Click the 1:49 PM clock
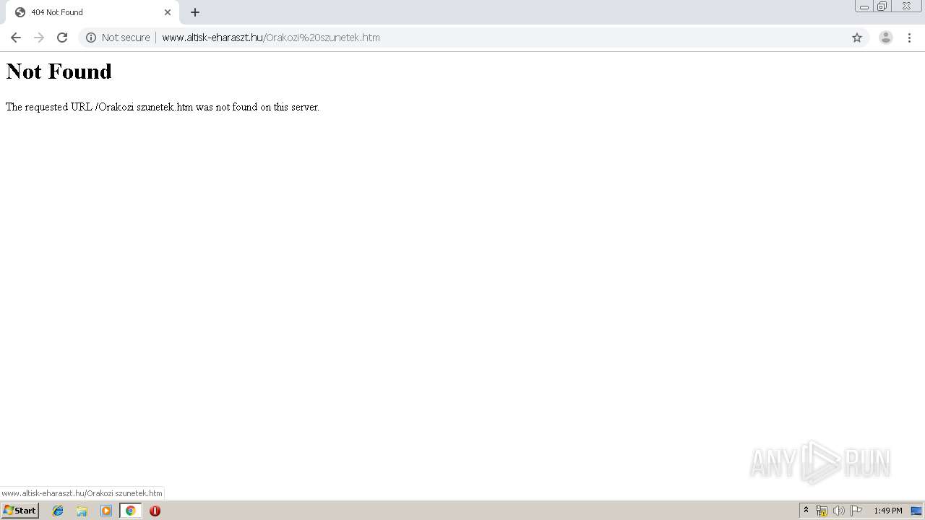The width and height of the screenshot is (925, 520). click(888, 511)
